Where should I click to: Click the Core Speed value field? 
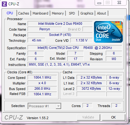(42, 77)
